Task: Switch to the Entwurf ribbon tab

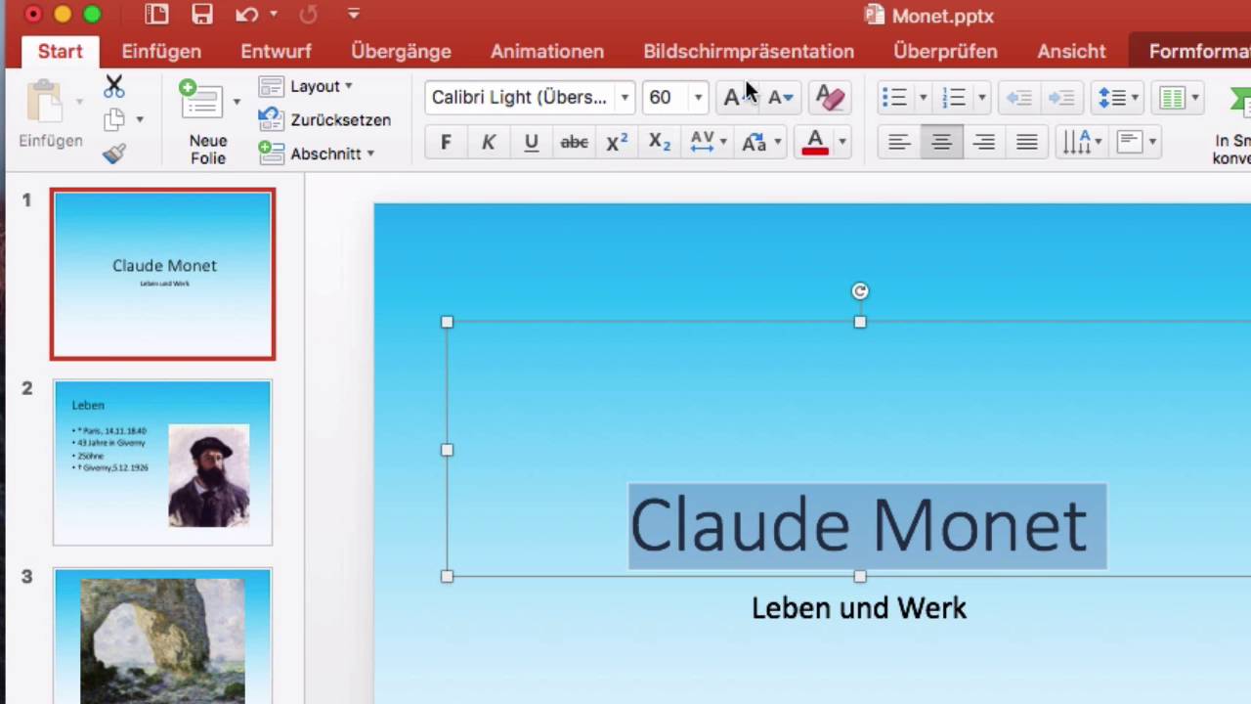Action: click(276, 51)
